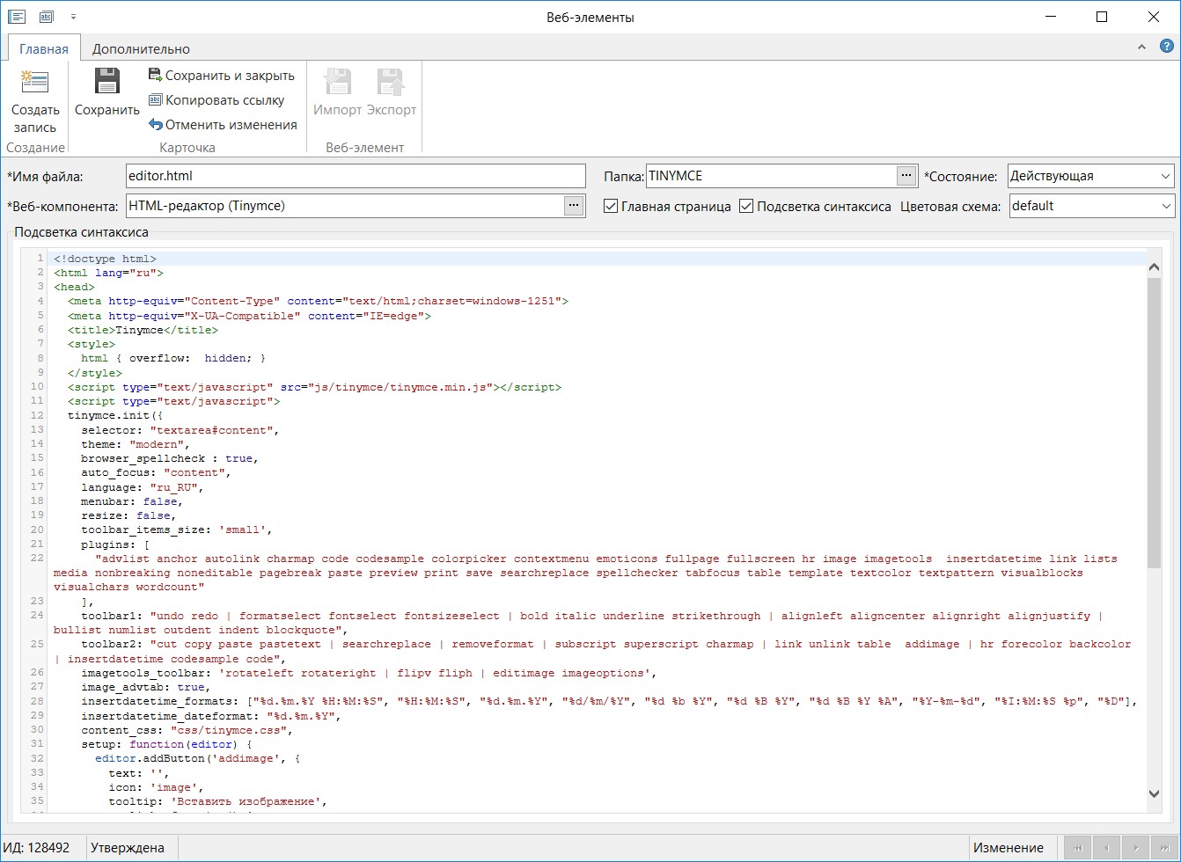Go to next record navigation button
1181x862 pixels.
point(1136,848)
